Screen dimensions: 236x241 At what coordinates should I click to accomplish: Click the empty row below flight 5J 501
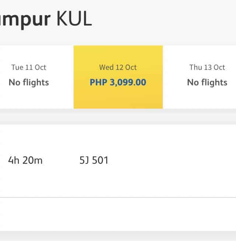[x=118, y=214]
